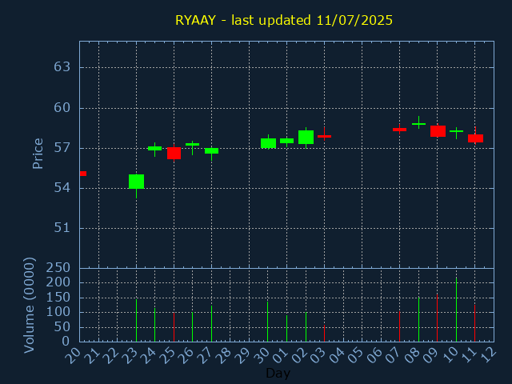The image size is (512, 384).
Task: Select day label 07 on x-axis
Action: click(x=392, y=355)
